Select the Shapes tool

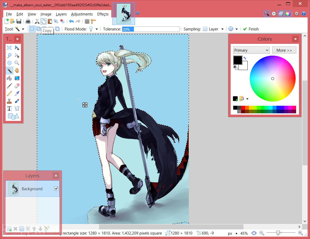(x=13, y=116)
